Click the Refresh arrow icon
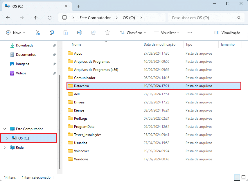 click(50, 18)
